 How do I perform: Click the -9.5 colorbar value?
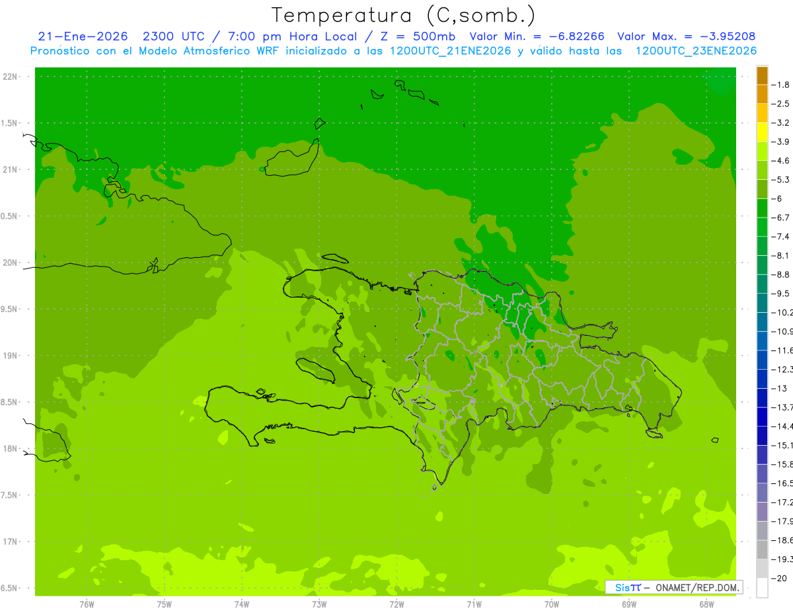[x=781, y=294]
